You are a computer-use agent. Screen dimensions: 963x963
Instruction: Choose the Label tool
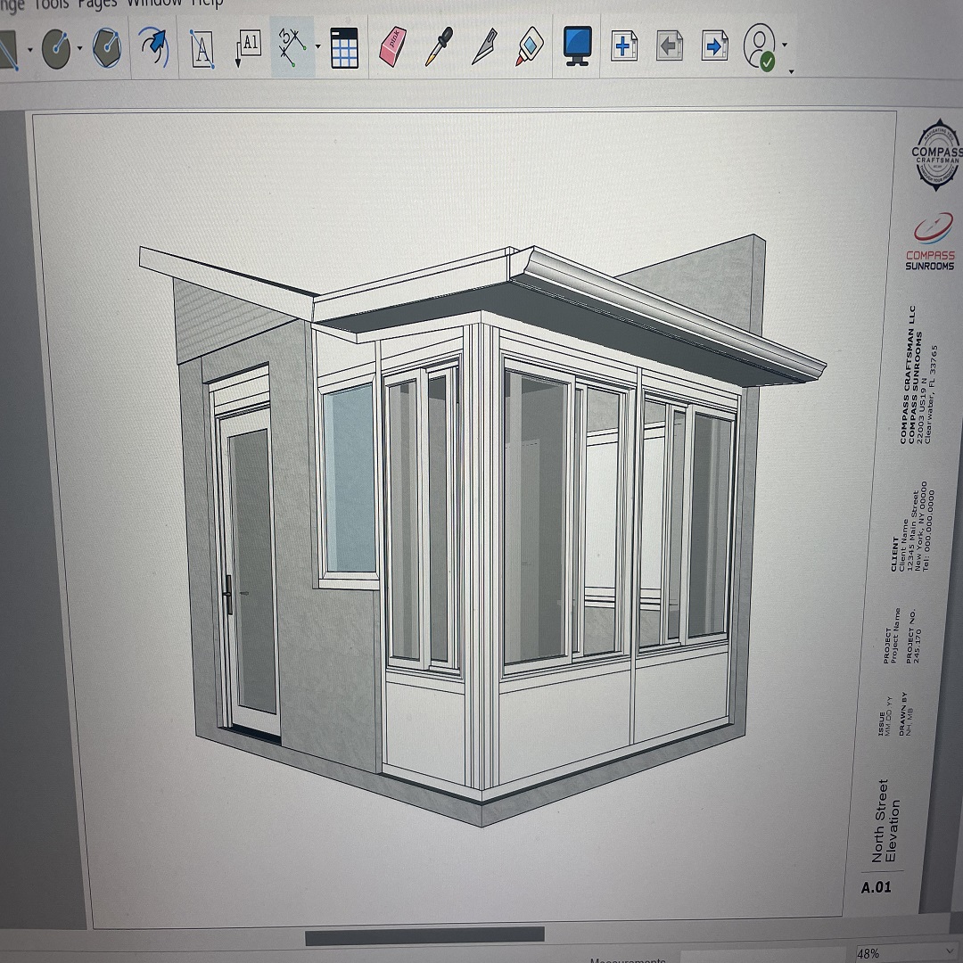[247, 47]
